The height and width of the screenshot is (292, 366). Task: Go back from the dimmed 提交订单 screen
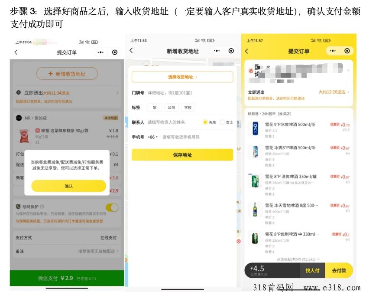click(x=16, y=52)
